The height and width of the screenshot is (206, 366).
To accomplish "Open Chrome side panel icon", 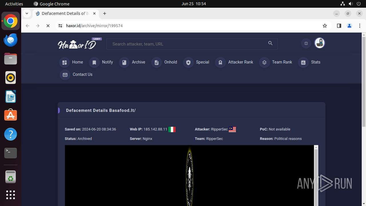I will click(x=339, y=26).
